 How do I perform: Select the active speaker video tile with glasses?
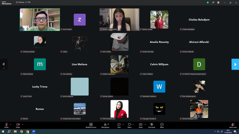(x=40, y=20)
